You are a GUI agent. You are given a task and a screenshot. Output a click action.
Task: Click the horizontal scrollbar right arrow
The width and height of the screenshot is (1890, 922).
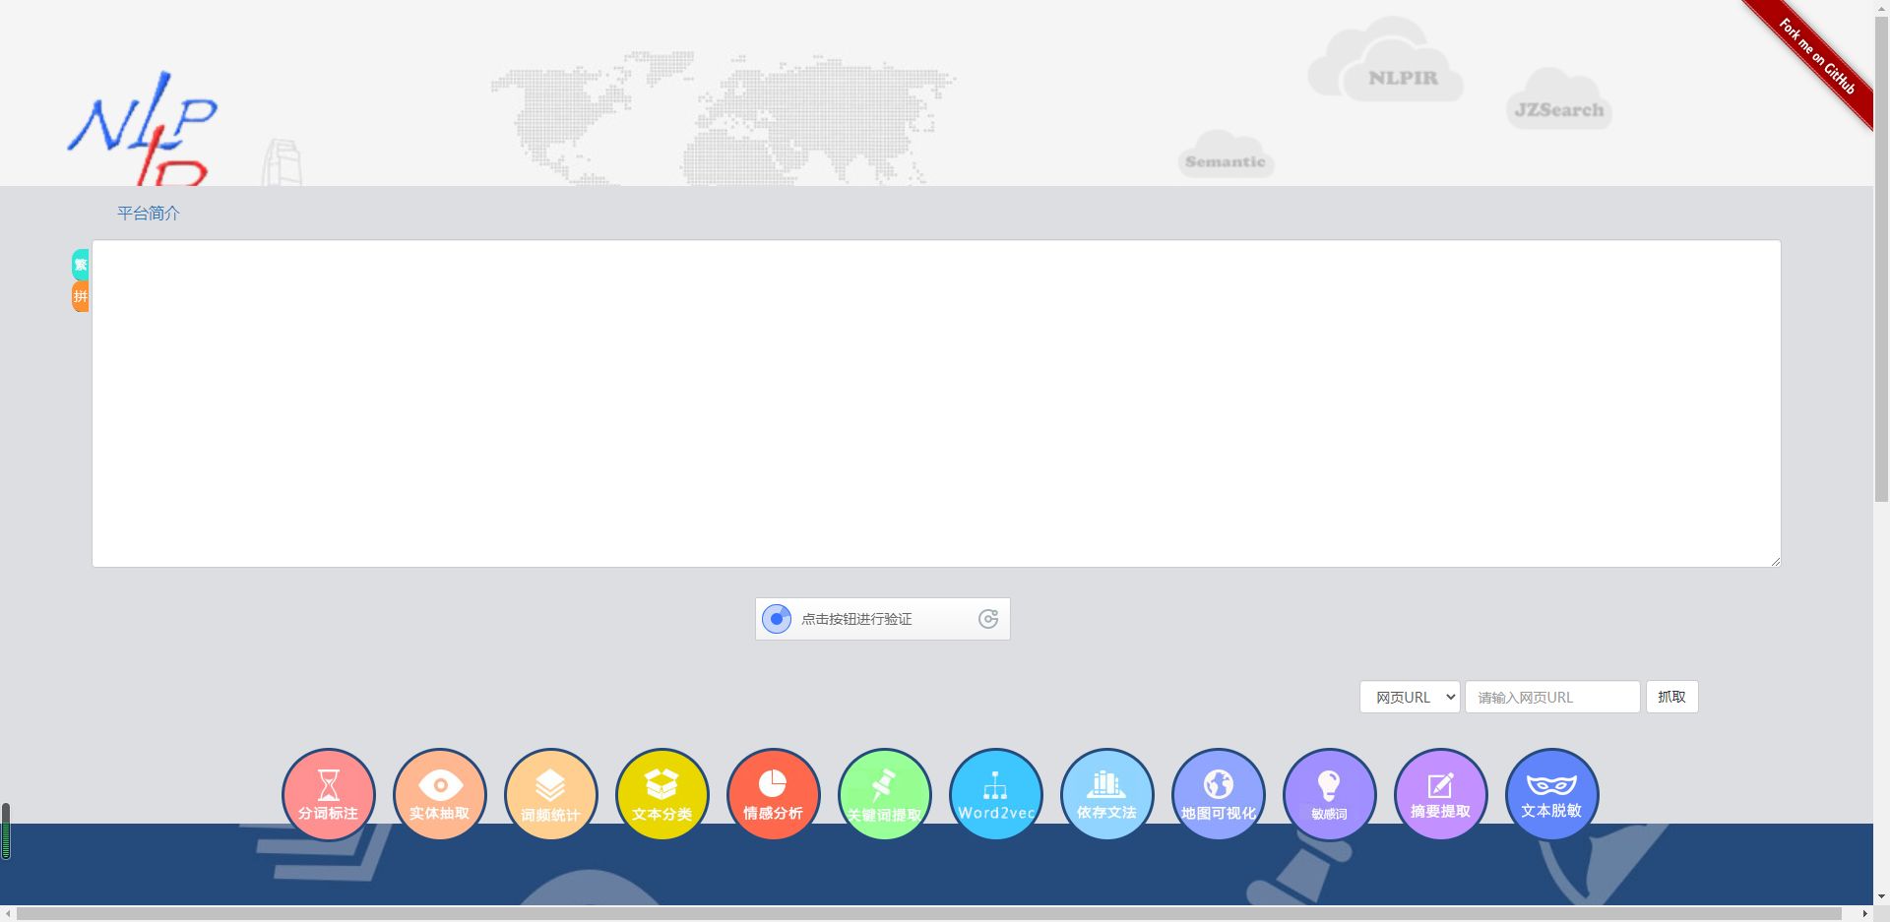coord(1864,914)
